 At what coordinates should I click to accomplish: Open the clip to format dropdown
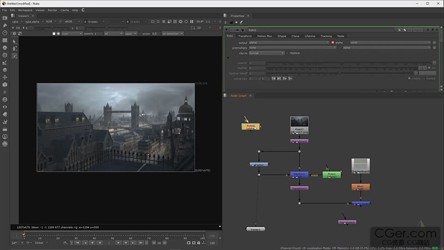(x=266, y=53)
